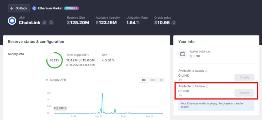
Task: Click the wallet icon in Your info
Action: click(x=183, y=54)
